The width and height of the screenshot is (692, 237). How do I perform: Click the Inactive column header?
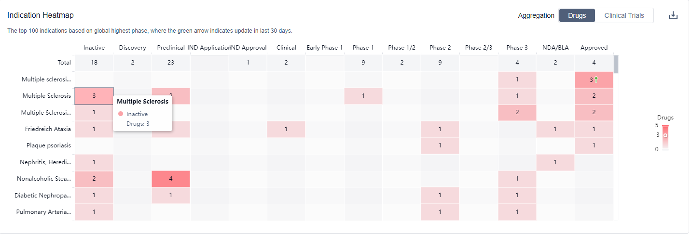[x=94, y=48]
